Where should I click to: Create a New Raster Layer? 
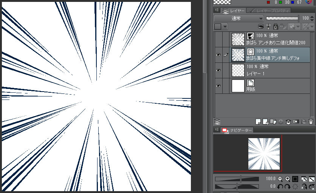(258, 121)
